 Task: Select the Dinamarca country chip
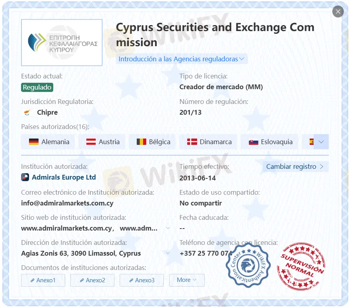208,142
